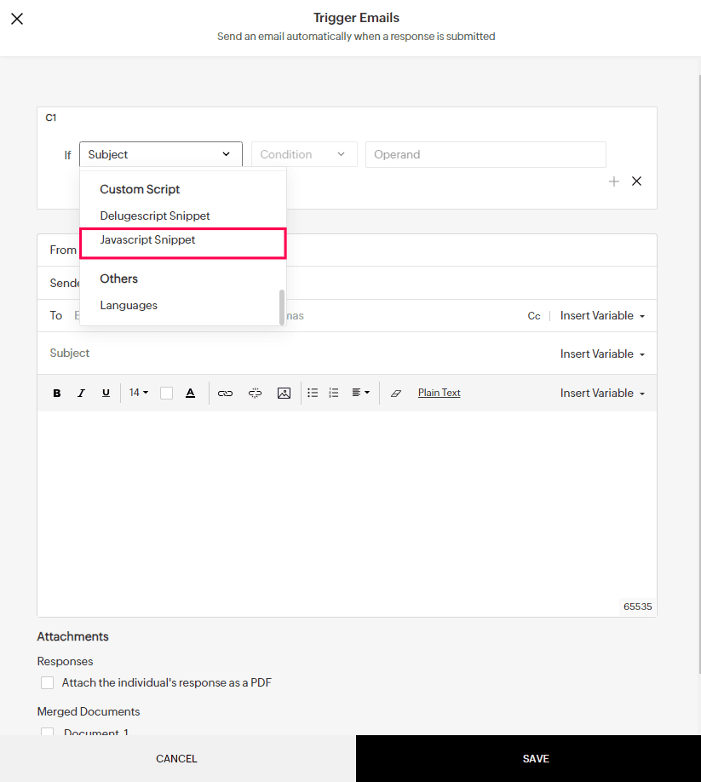701x782 pixels.
Task: Open Subject row Insert Variable dropdown
Action: 602,354
